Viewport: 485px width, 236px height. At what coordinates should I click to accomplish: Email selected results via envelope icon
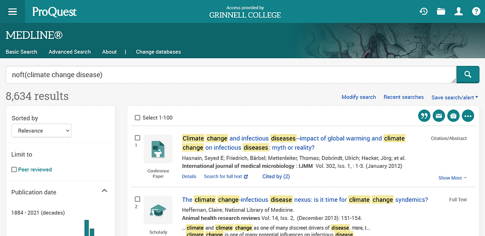pos(439,116)
